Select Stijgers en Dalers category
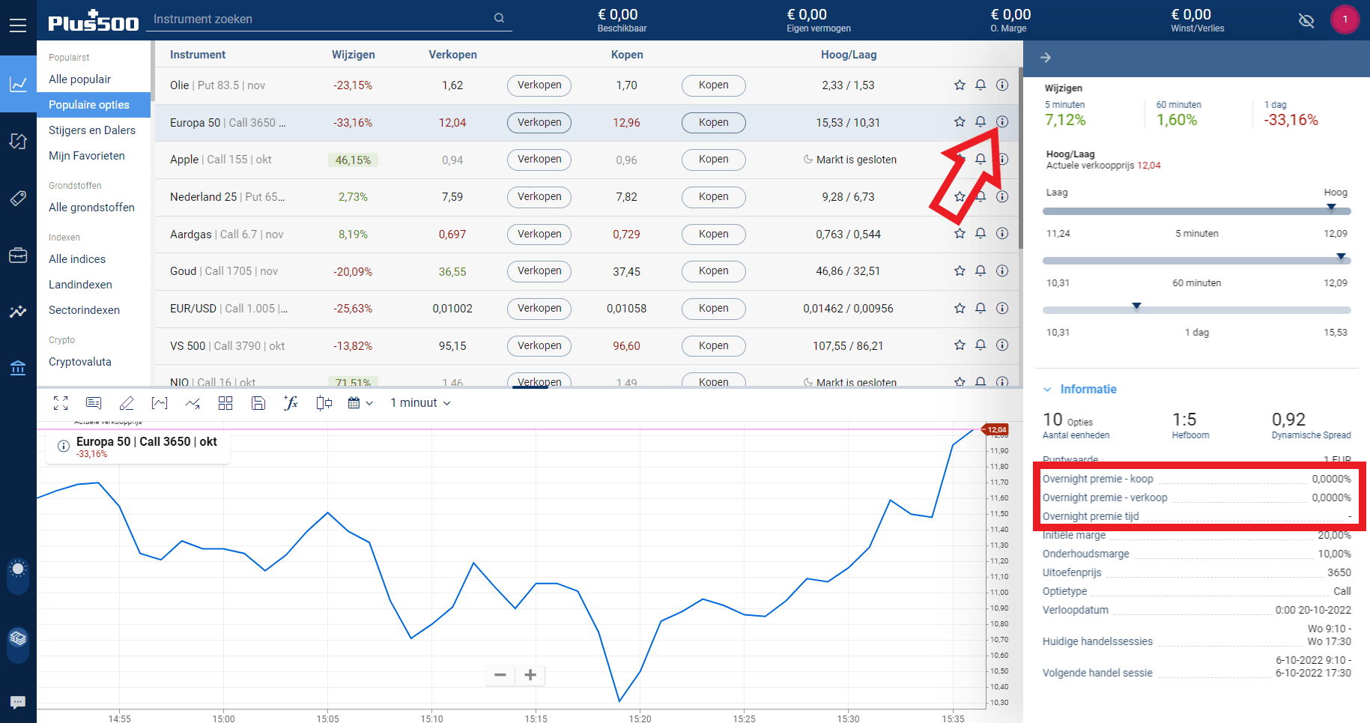 [92, 130]
